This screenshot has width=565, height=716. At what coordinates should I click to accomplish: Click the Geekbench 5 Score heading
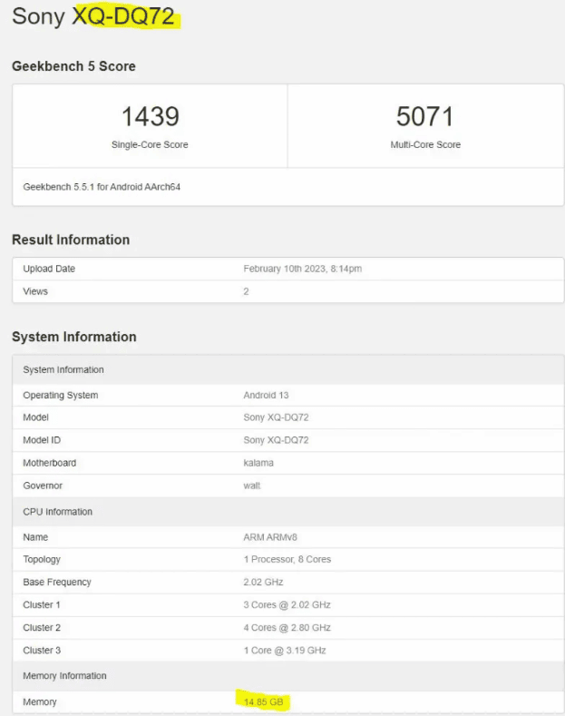[73, 66]
